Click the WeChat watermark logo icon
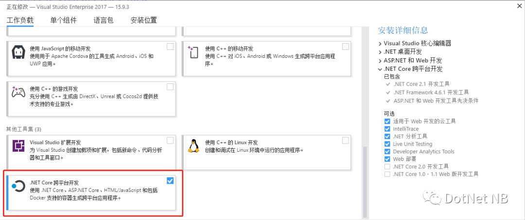The image size is (525, 220). 432,198
